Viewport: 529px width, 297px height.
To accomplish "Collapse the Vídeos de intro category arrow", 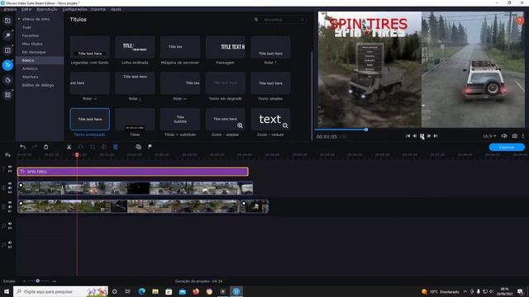I will pos(19,19).
